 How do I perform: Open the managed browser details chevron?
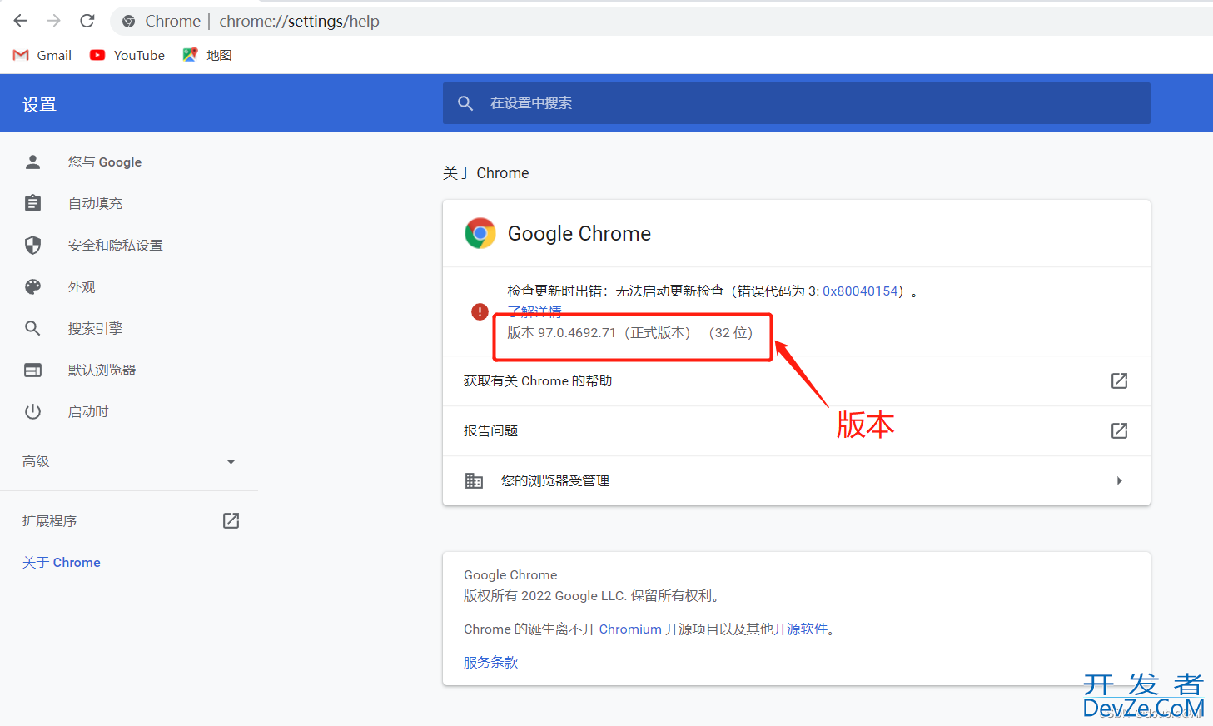click(1120, 480)
